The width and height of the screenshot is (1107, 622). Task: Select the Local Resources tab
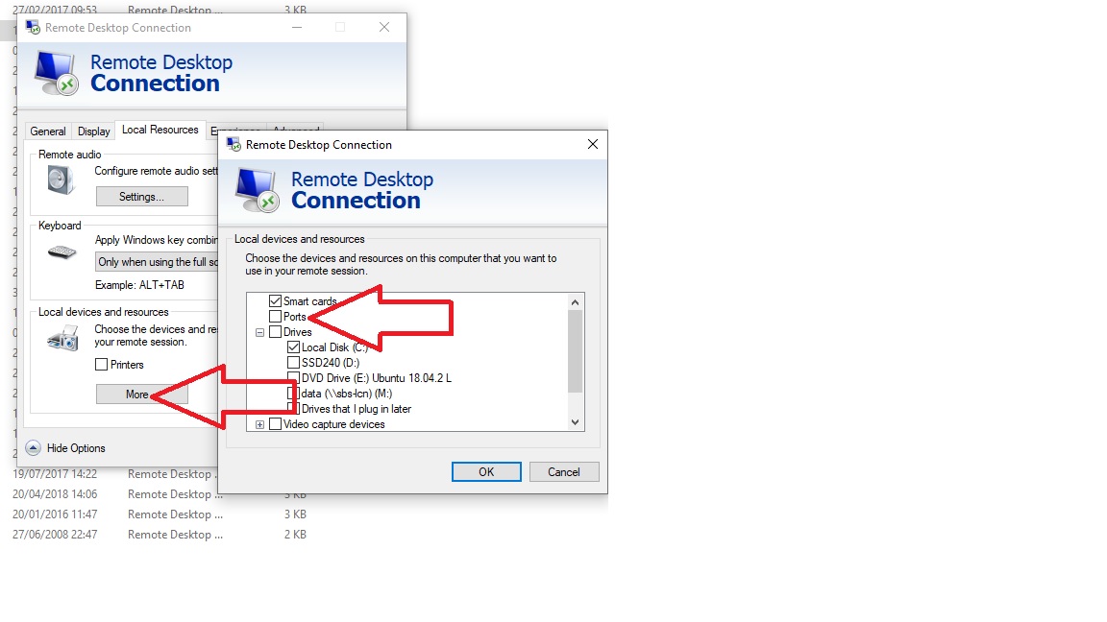point(160,130)
